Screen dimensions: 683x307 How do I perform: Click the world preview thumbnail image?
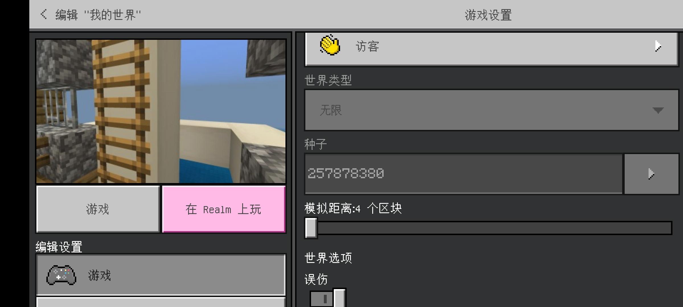pyautogui.click(x=161, y=111)
